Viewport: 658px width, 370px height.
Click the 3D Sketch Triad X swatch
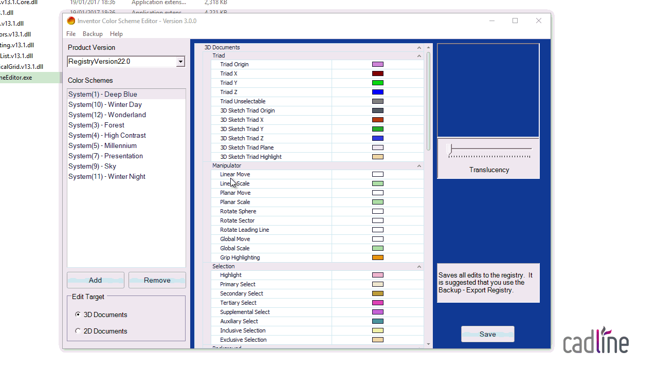pos(378,120)
